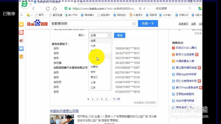Screen dimensions: 221x124
Task: Click the camera image search icon
Action: 134,24
